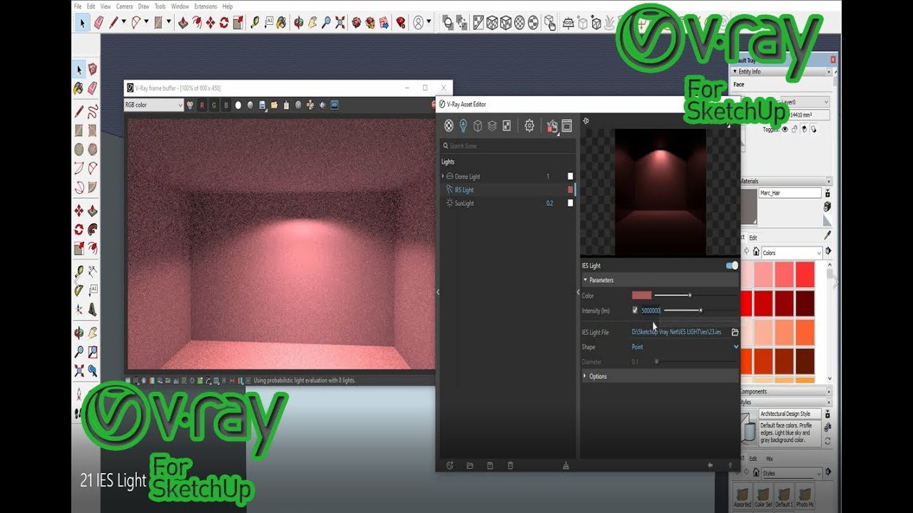Image resolution: width=913 pixels, height=513 pixels.
Task: Save the image in V-Ray frame buffer
Action: pos(262,105)
